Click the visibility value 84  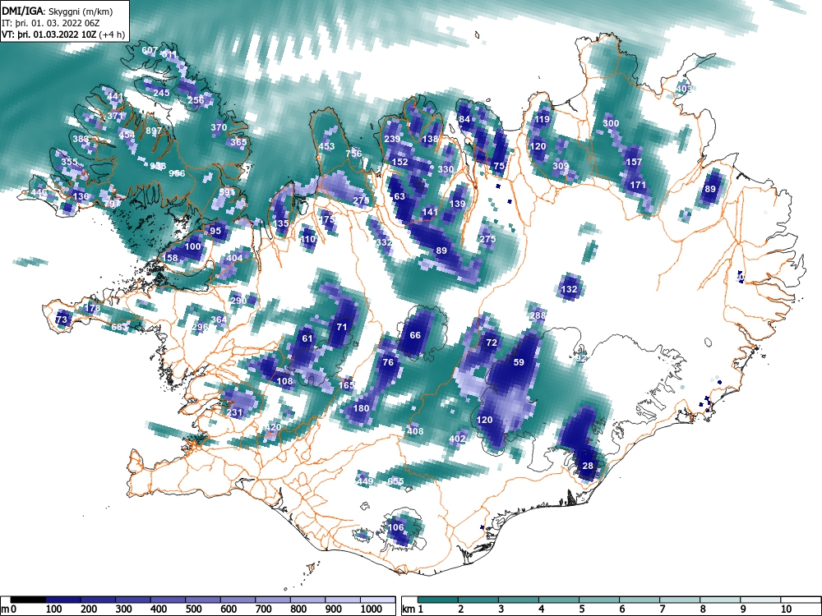click(464, 119)
